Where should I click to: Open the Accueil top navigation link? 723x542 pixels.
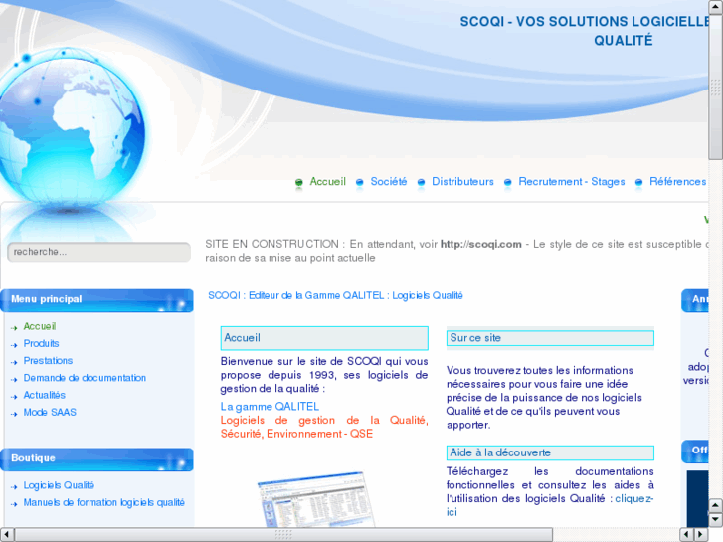click(x=327, y=182)
